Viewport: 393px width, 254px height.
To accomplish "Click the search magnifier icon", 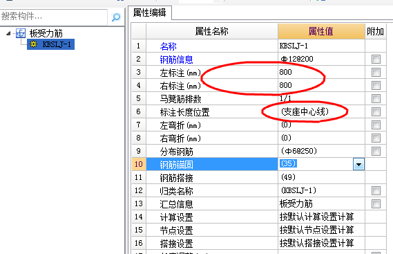I will 116,17.
